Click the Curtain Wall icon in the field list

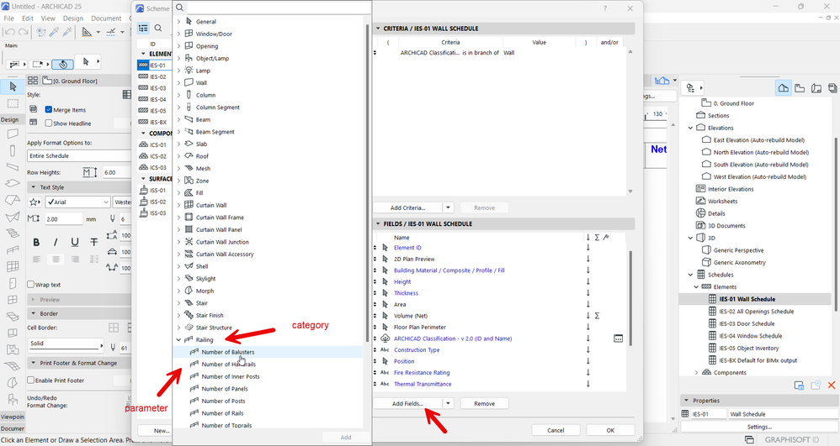(x=189, y=205)
